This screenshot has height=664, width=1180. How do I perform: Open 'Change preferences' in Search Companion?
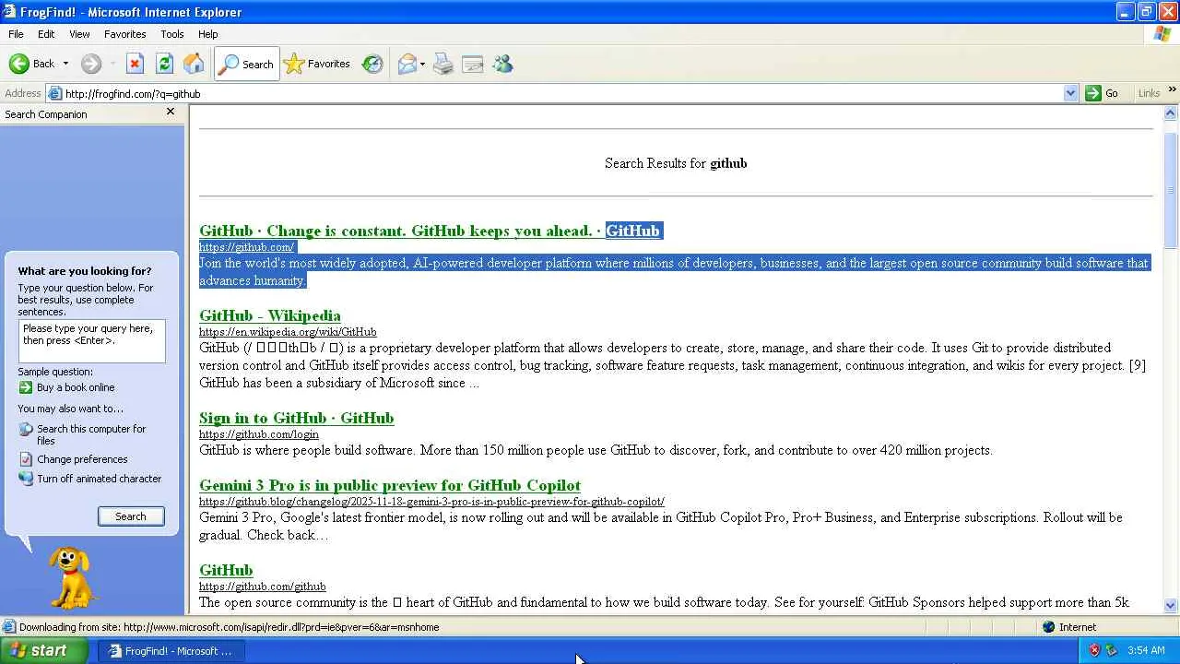click(x=82, y=459)
